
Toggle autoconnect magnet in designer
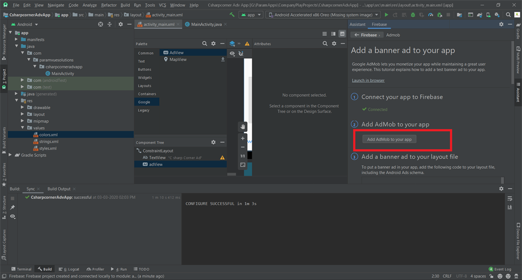[241, 53]
